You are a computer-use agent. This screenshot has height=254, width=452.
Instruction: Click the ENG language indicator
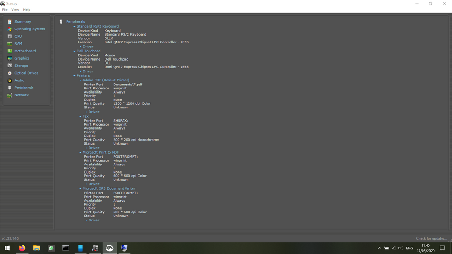tap(409, 248)
